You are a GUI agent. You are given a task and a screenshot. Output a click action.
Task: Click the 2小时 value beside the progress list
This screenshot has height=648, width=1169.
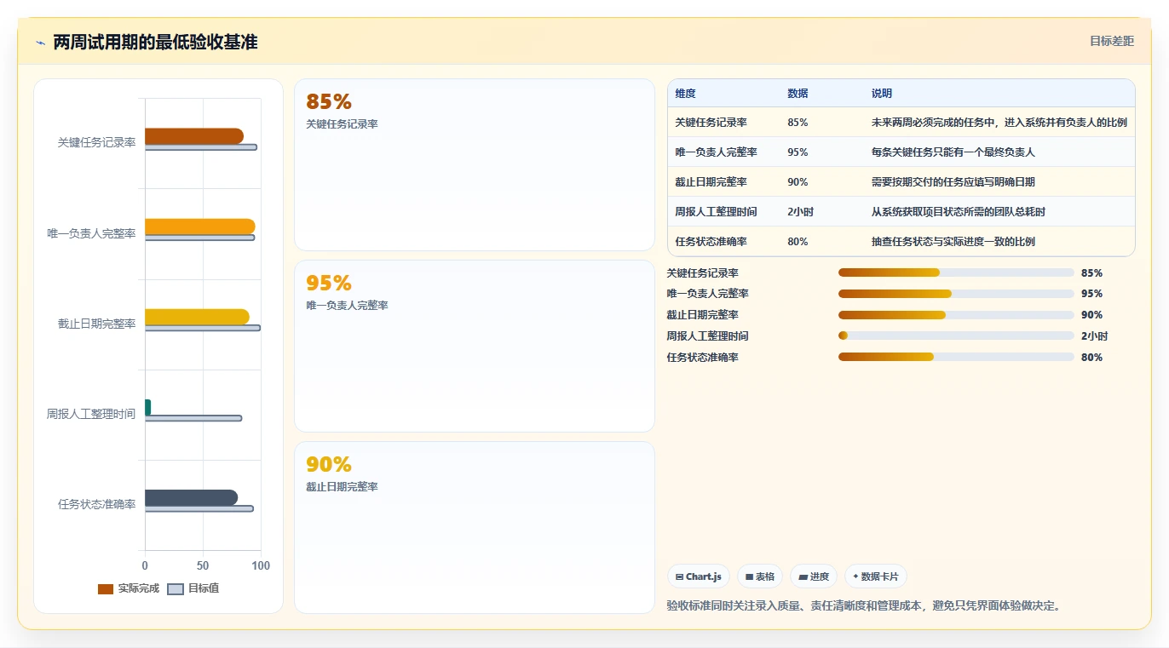(1095, 336)
